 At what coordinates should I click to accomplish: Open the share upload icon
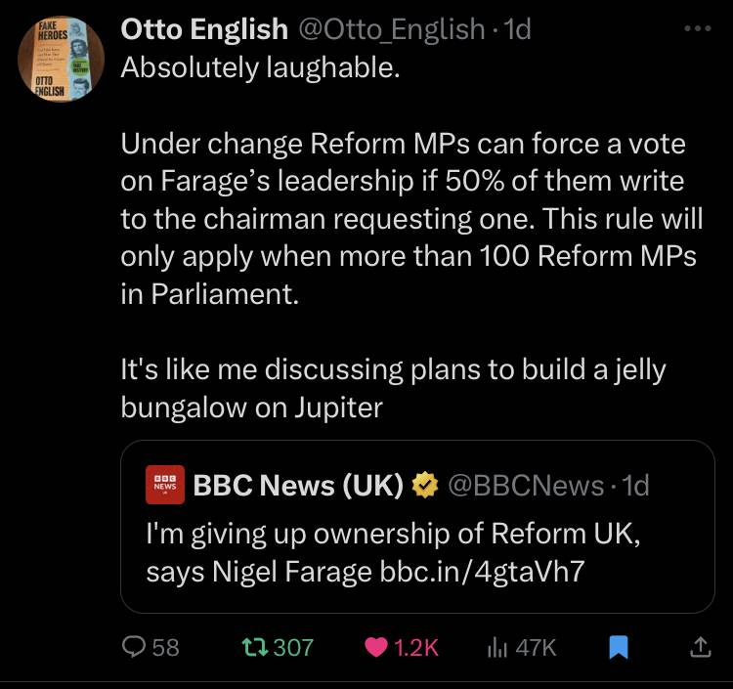point(701,647)
